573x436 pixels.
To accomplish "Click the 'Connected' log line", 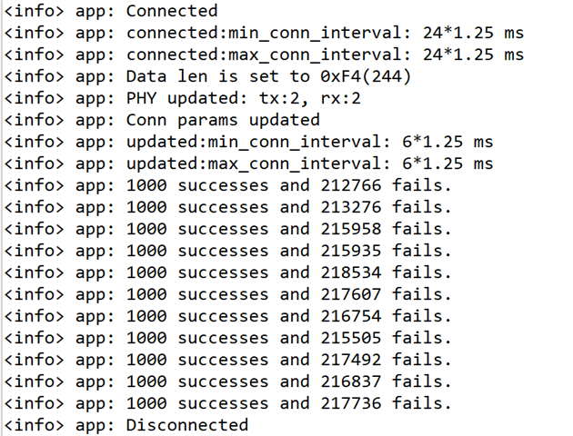I will [111, 11].
